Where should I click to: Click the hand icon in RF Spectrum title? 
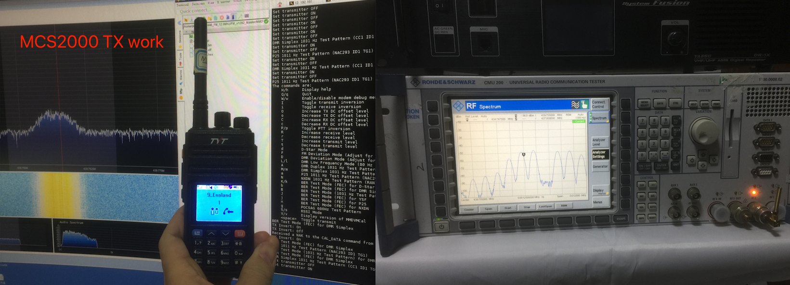(584, 105)
